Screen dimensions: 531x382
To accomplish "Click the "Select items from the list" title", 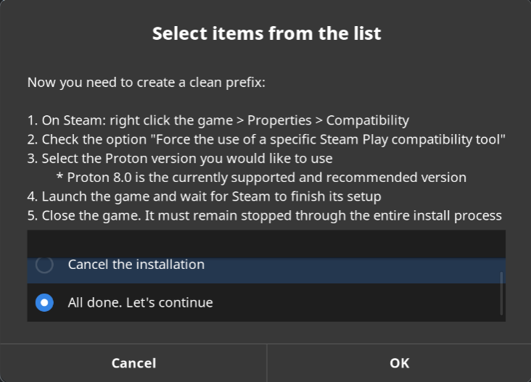I will [266, 33].
